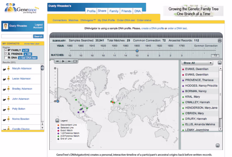The height and width of the screenshot is (157, 232).
Task: Click order a DNA test link
Action: click(177, 29)
